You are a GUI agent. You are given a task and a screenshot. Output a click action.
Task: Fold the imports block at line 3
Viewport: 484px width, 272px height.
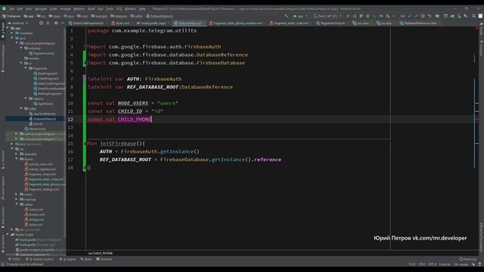[85, 47]
